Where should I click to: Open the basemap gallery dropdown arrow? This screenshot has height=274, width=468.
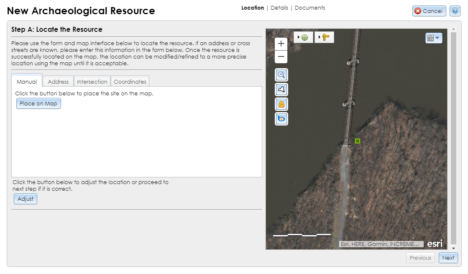coord(437,38)
